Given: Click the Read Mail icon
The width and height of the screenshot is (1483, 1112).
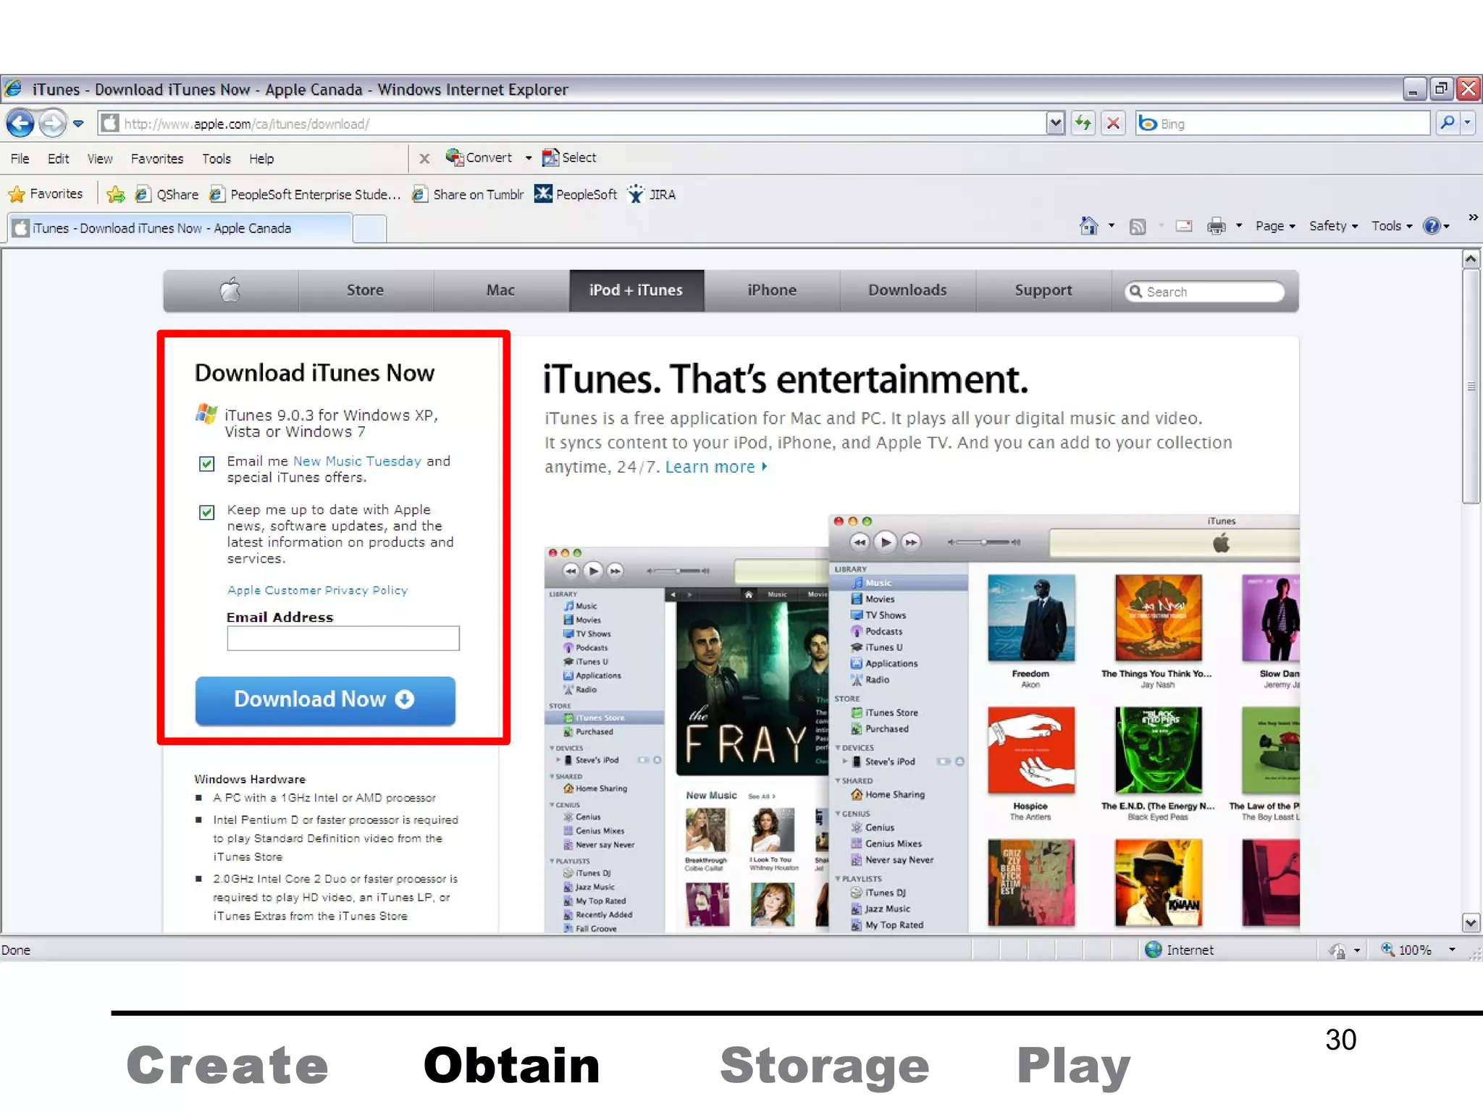Looking at the screenshot, I should [1184, 226].
